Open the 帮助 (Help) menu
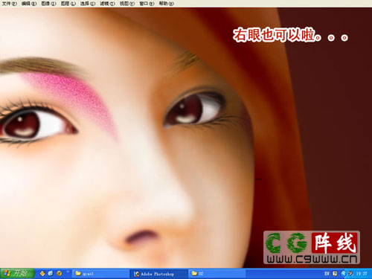The height and width of the screenshot is (279, 372). tap(166, 4)
